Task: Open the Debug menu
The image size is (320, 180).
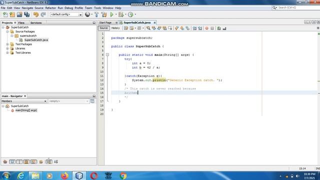Action: [69, 8]
